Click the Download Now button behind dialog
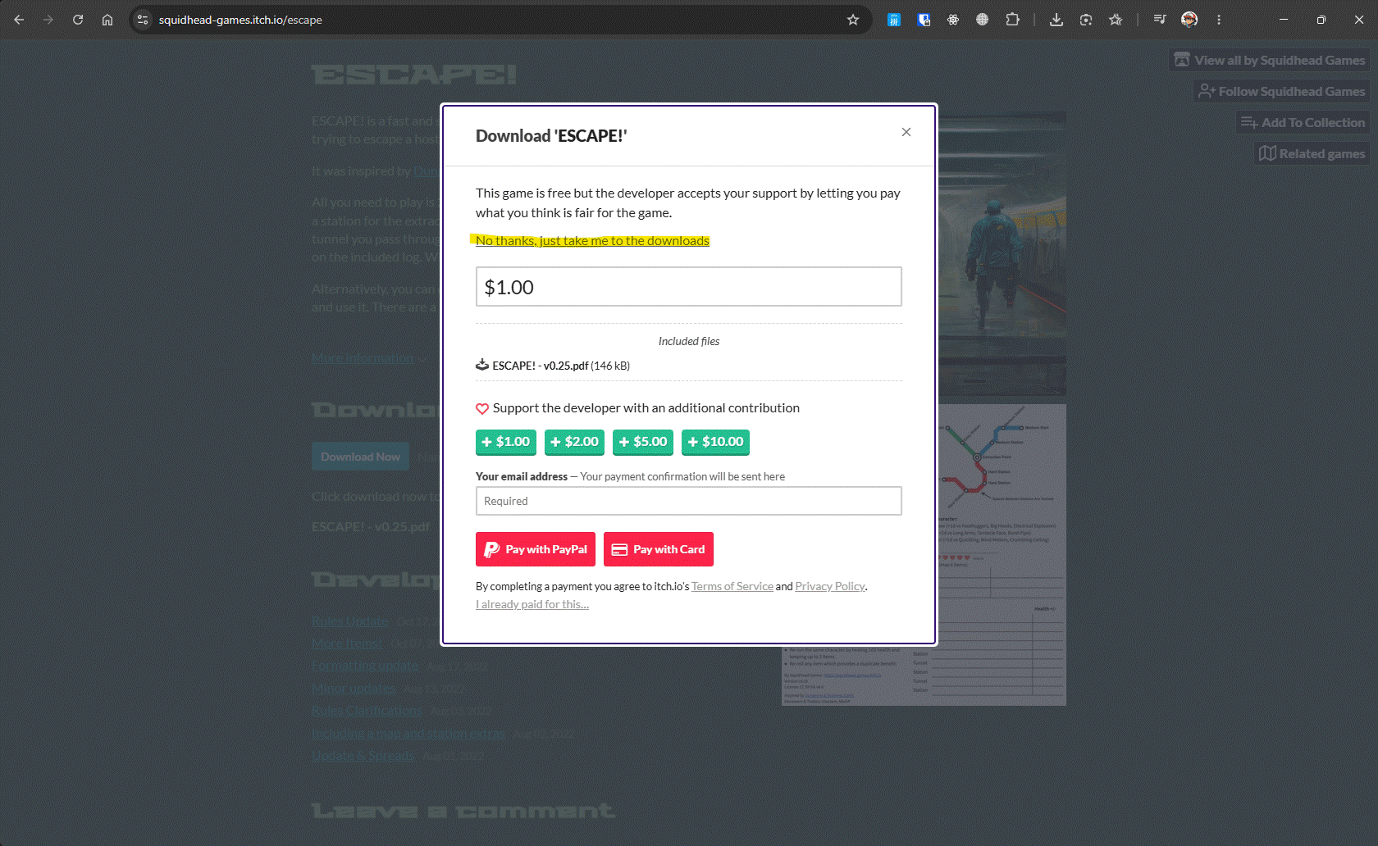 click(360, 457)
